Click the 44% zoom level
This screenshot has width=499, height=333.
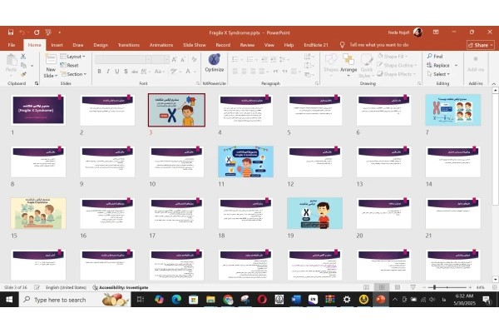point(480,287)
